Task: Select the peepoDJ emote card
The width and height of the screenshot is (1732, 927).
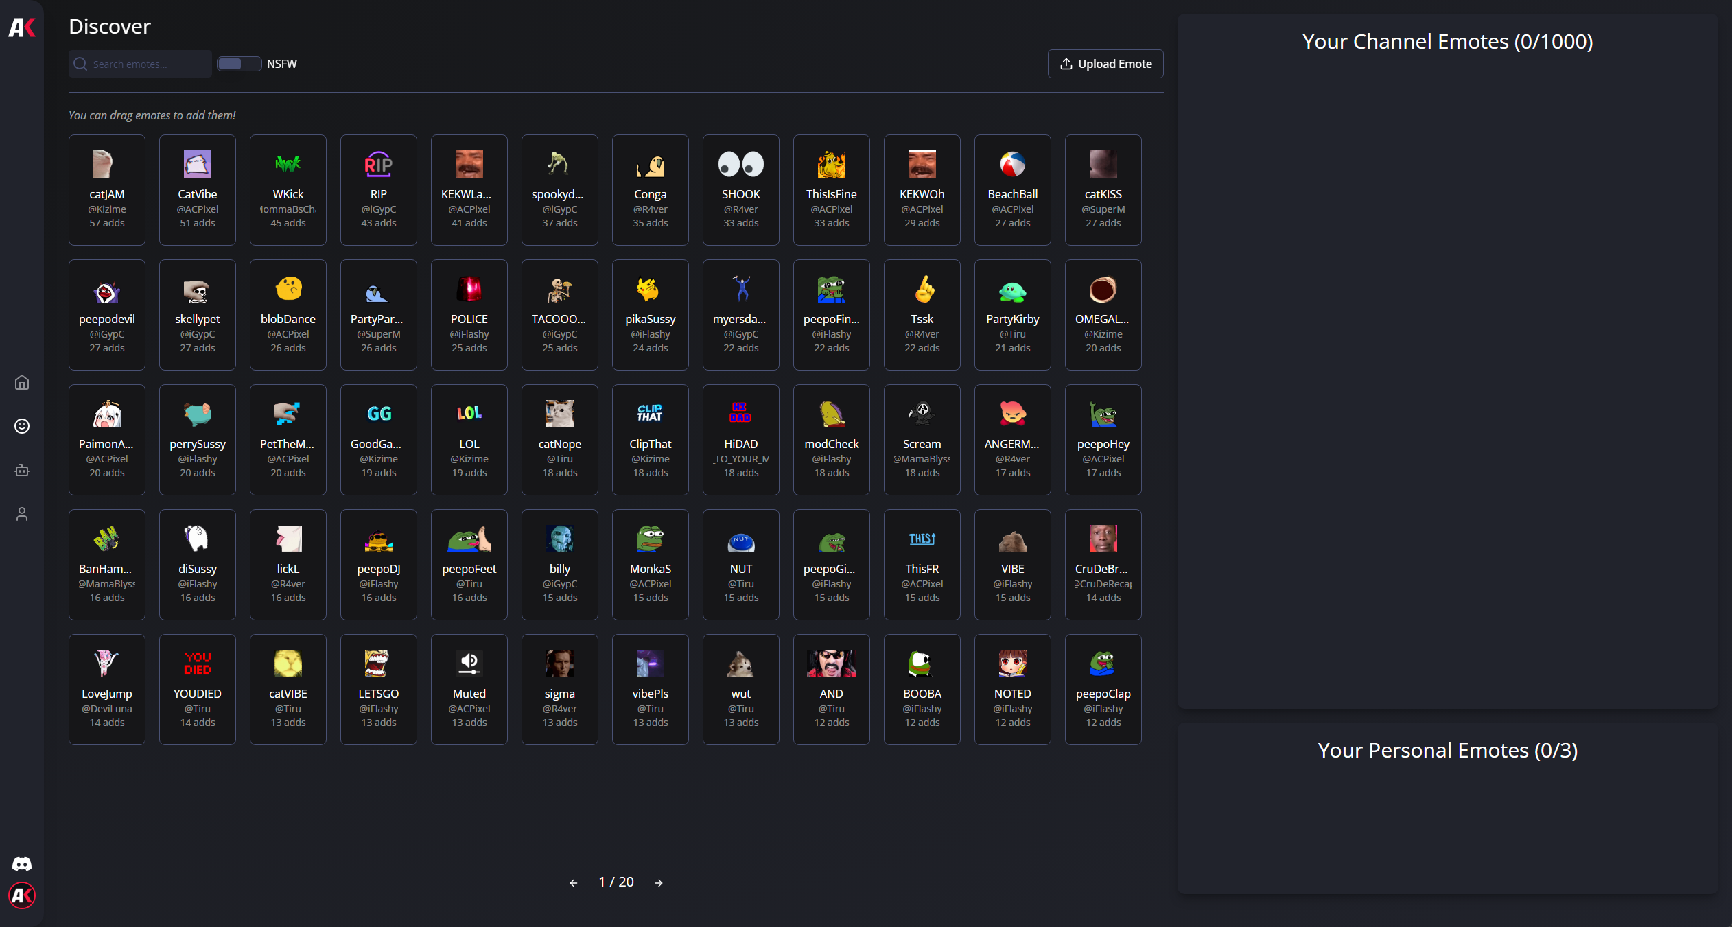Action: [x=379, y=565]
